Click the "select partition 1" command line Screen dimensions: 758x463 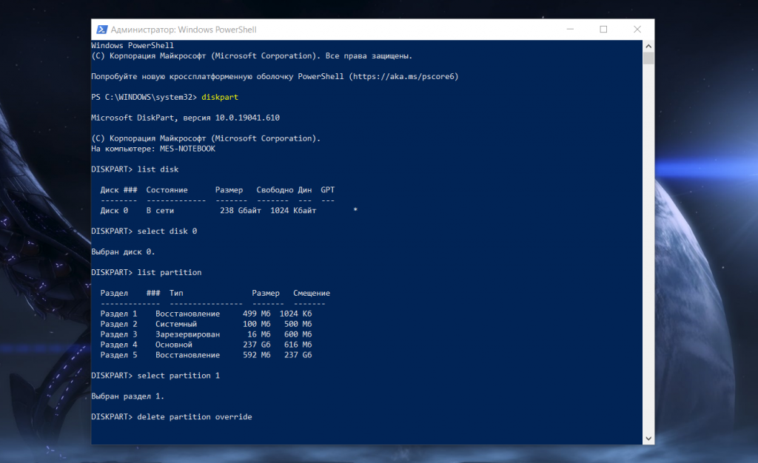coord(155,376)
